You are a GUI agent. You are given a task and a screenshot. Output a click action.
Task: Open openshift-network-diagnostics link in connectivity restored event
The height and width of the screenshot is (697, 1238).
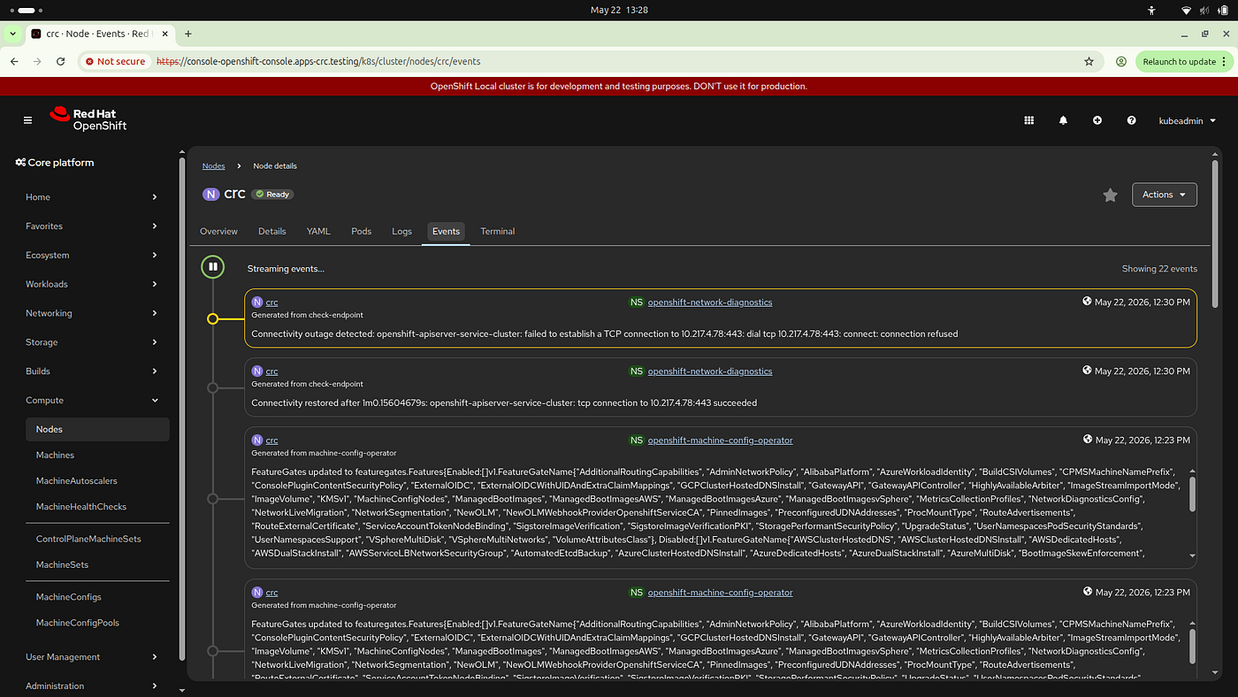(710, 371)
